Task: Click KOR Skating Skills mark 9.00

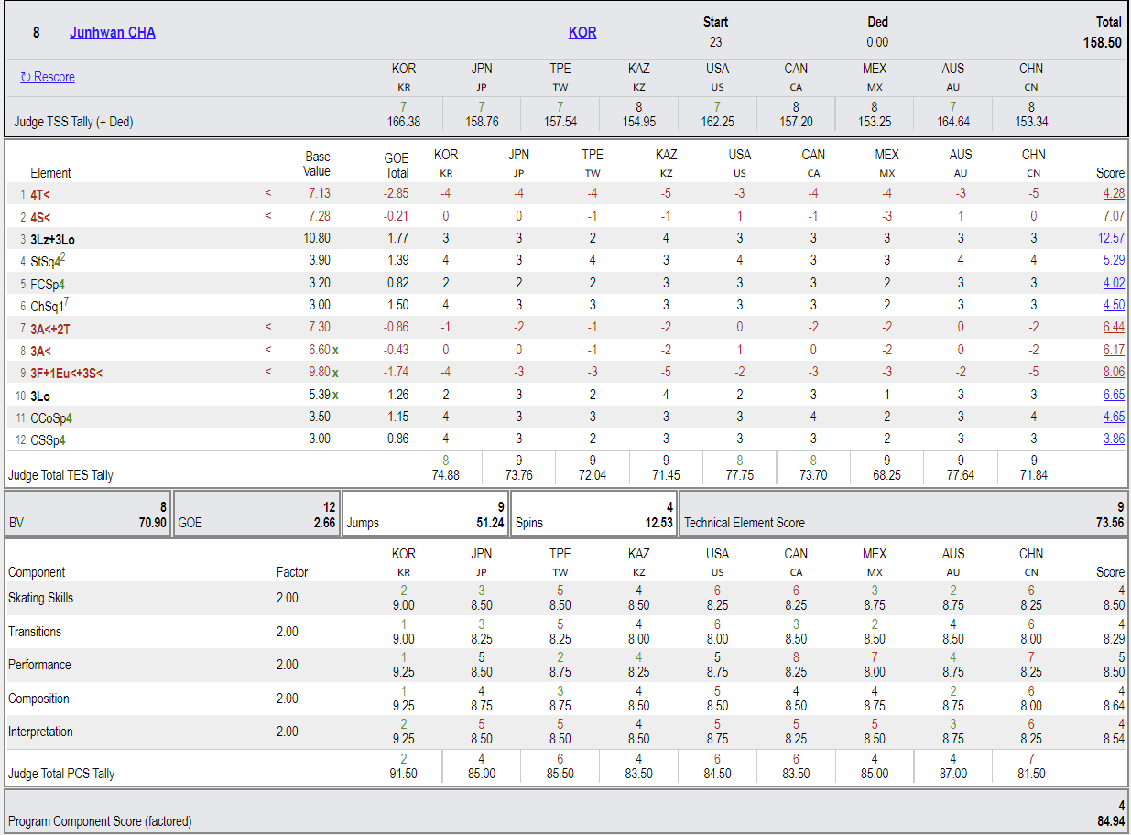Action: 403,605
